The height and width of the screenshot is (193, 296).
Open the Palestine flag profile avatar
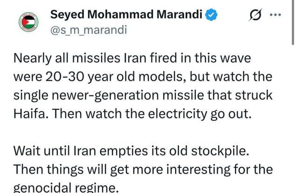point(28,22)
